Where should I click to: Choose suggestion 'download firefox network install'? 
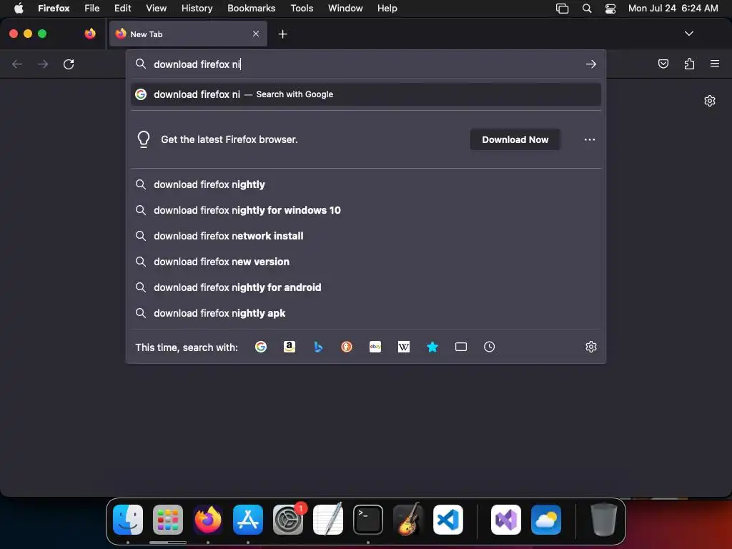coord(366,236)
